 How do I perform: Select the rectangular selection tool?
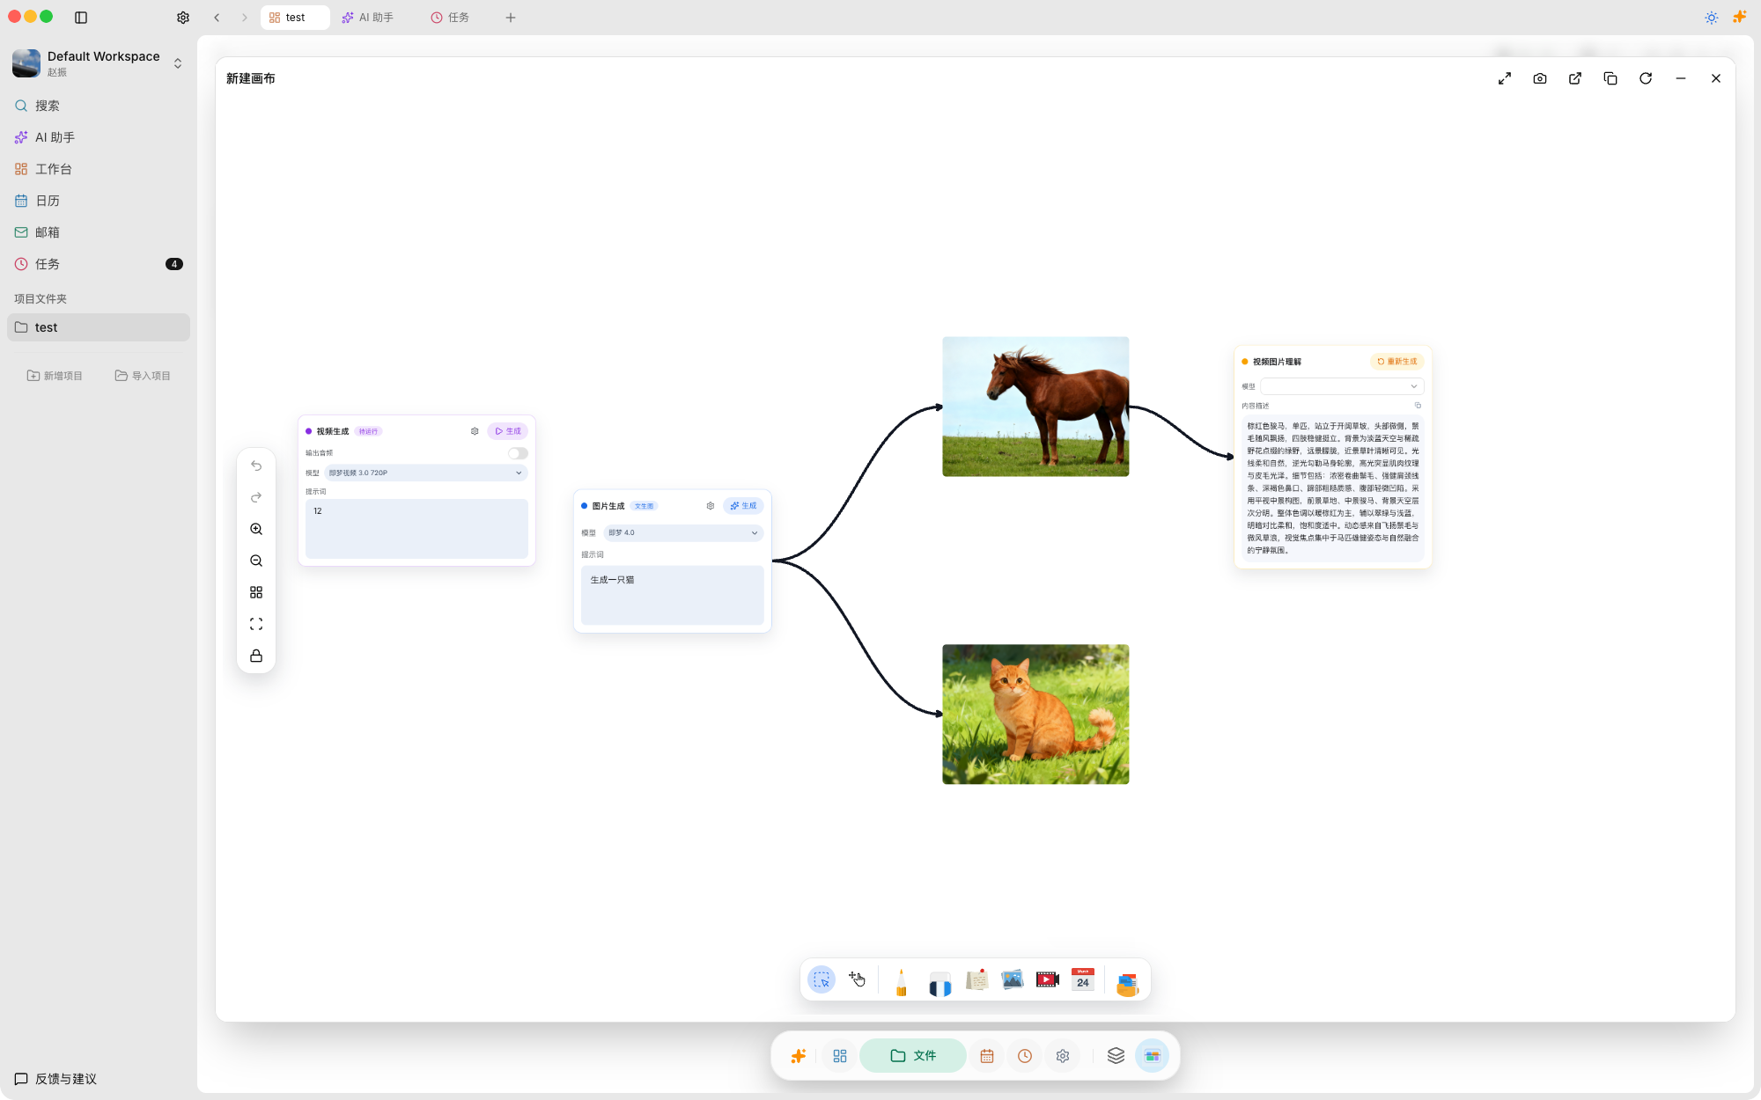820,979
